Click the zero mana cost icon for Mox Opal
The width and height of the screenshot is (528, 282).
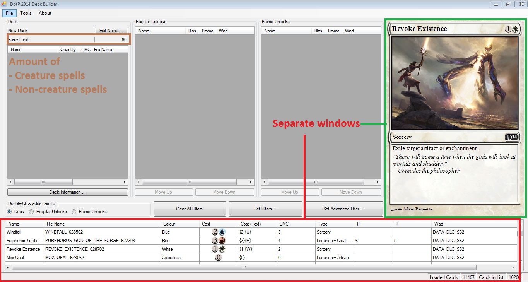pos(218,258)
